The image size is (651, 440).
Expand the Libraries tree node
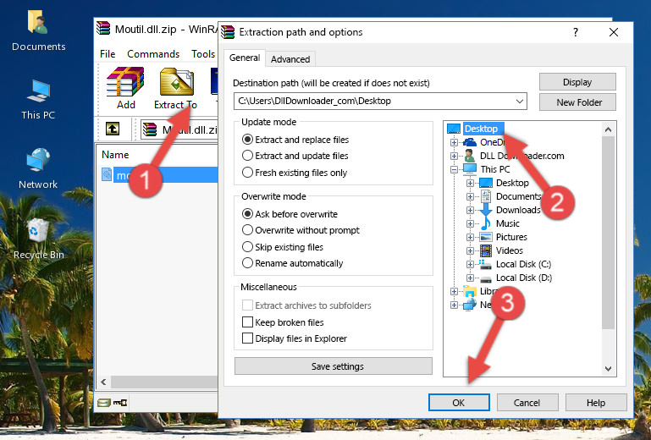coord(454,291)
